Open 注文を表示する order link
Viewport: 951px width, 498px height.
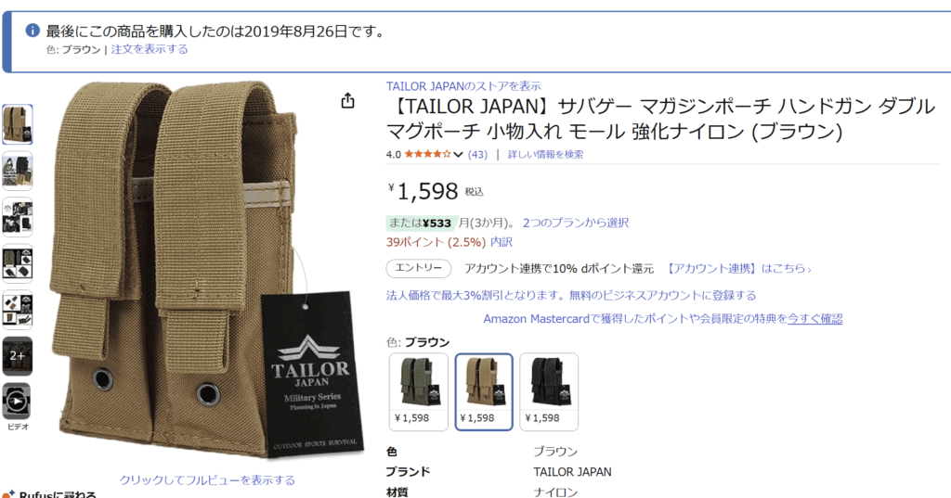tap(150, 49)
